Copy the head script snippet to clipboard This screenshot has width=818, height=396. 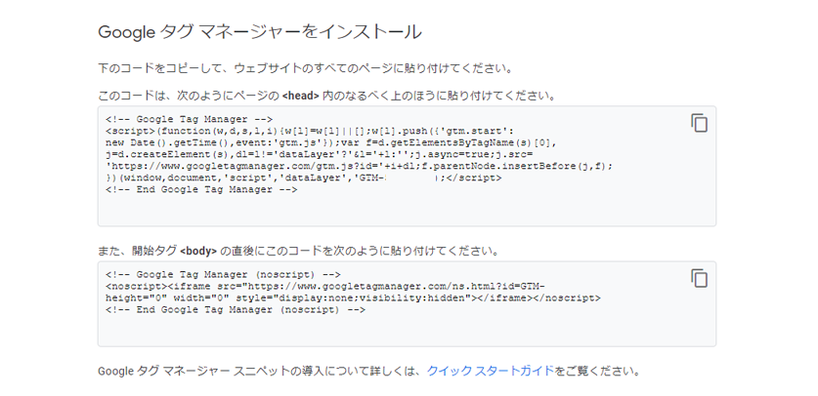[699, 123]
